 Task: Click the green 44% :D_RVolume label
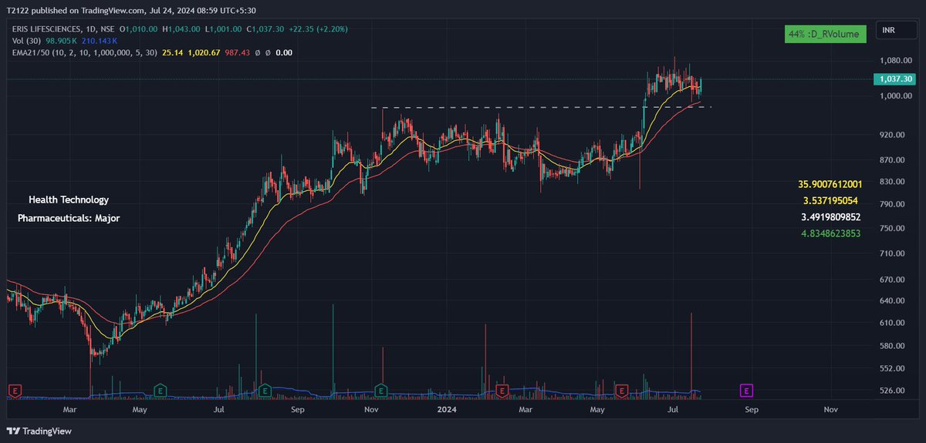coord(827,34)
